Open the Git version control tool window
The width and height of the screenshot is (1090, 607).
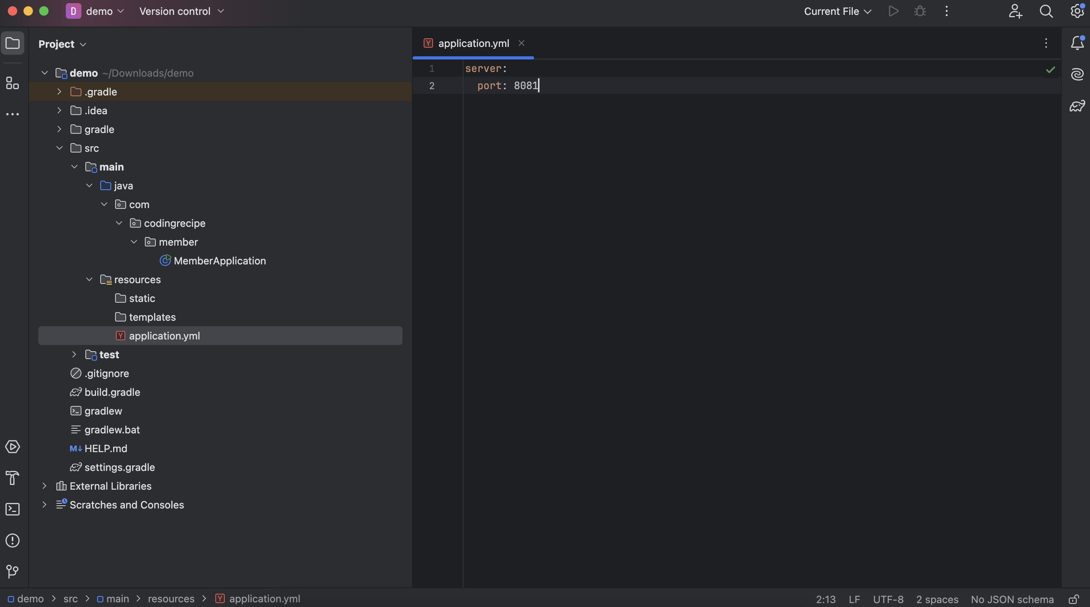click(12, 571)
